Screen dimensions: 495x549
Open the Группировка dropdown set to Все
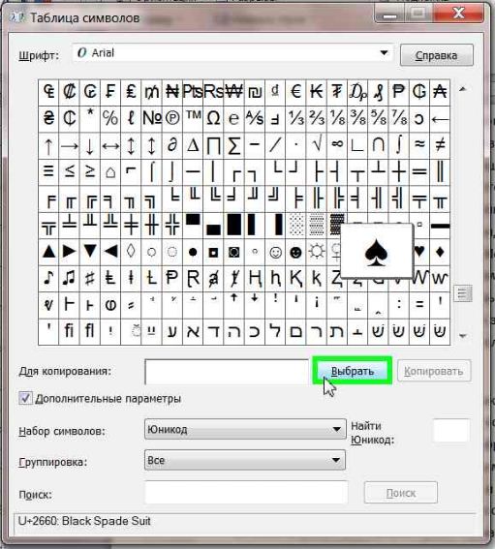click(245, 460)
